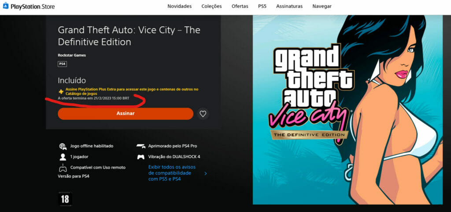Click the DUALSHOCK 4 vibration controller icon
The image size is (451, 212).
pos(141,157)
